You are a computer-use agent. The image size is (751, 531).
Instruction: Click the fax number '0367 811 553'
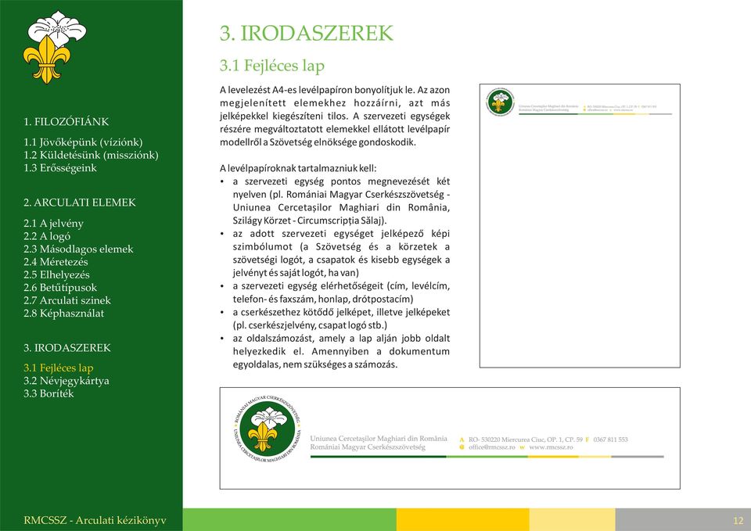pyautogui.click(x=610, y=440)
